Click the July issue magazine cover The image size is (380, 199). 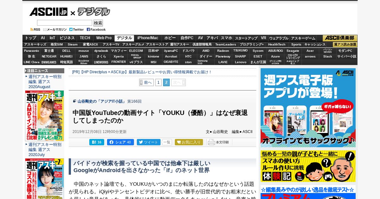pyautogui.click(x=44, y=178)
